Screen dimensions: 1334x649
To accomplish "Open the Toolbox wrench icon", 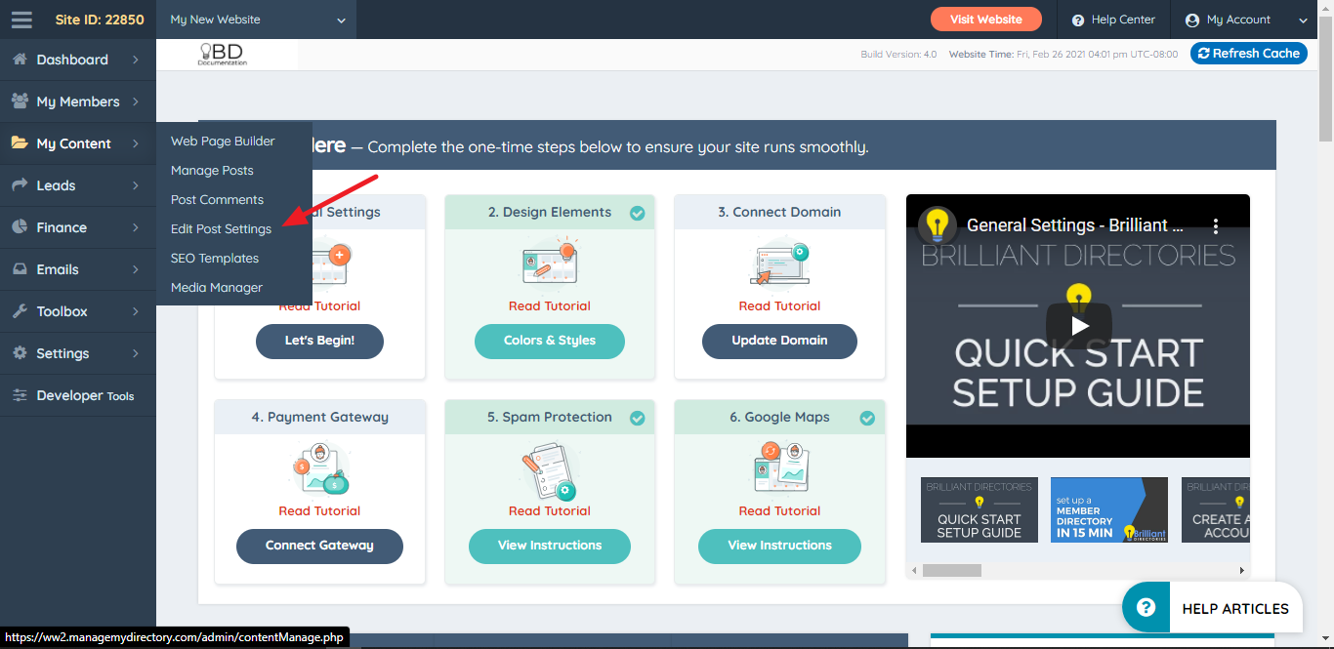I will tap(21, 310).
